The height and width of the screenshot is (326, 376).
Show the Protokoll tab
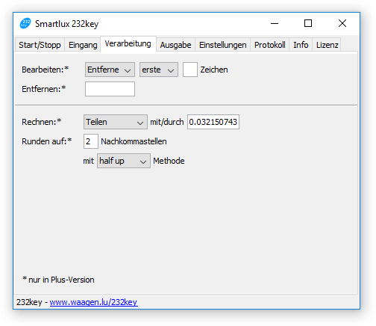(x=270, y=45)
